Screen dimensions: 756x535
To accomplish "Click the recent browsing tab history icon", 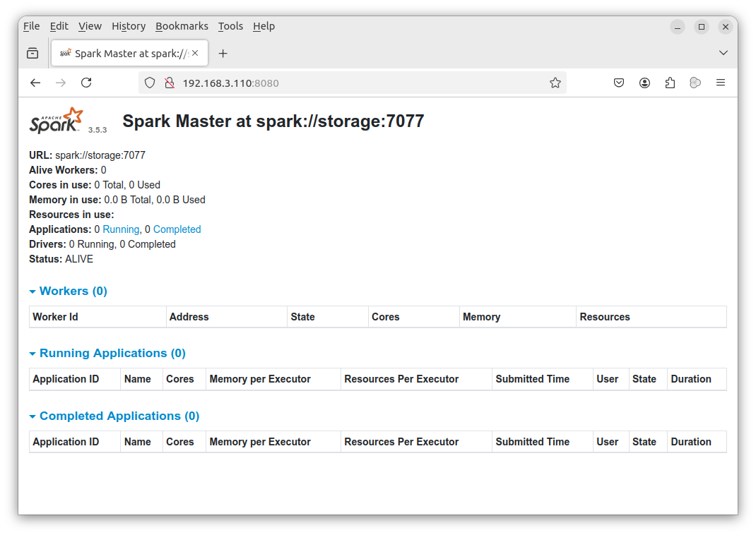I will point(33,54).
